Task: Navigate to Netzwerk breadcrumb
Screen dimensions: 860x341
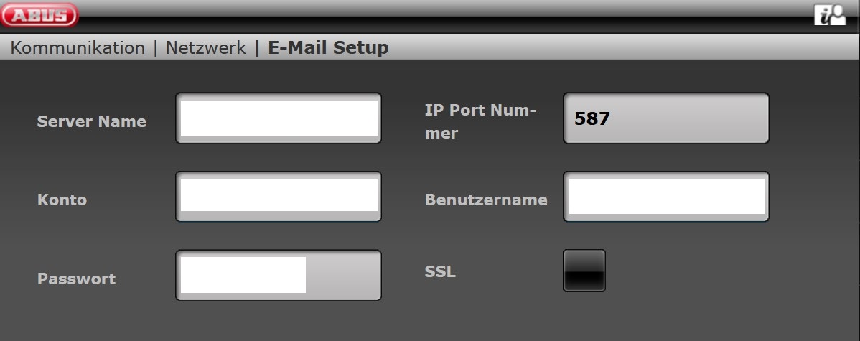Action: click(x=206, y=48)
